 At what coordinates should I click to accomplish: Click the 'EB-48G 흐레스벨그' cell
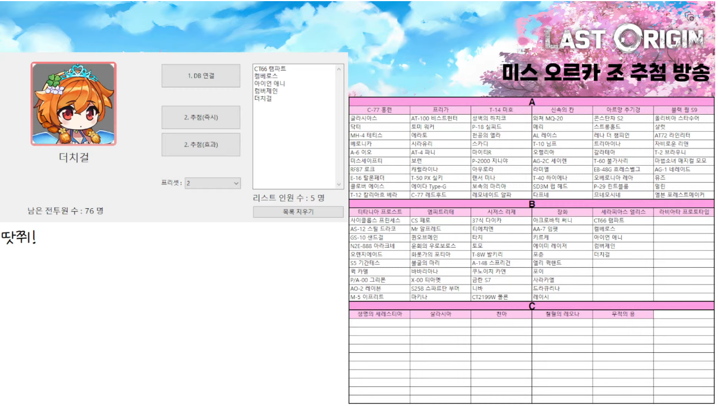click(623, 169)
